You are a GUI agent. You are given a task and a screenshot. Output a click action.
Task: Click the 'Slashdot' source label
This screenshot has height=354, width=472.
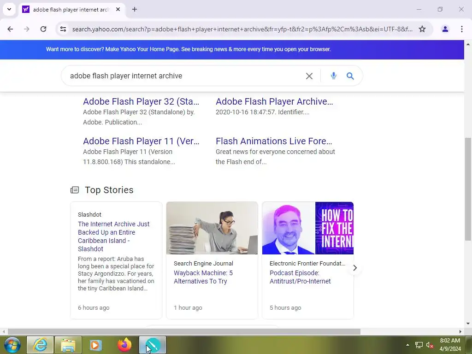pos(89,215)
